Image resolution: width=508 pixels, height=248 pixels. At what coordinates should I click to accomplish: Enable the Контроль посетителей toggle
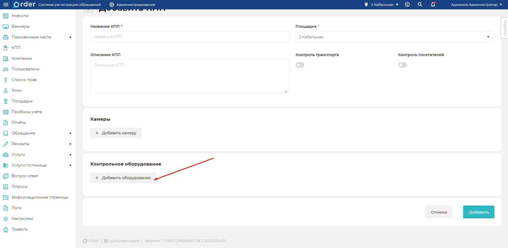(x=402, y=65)
